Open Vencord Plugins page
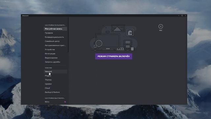 [x=55, y=76]
